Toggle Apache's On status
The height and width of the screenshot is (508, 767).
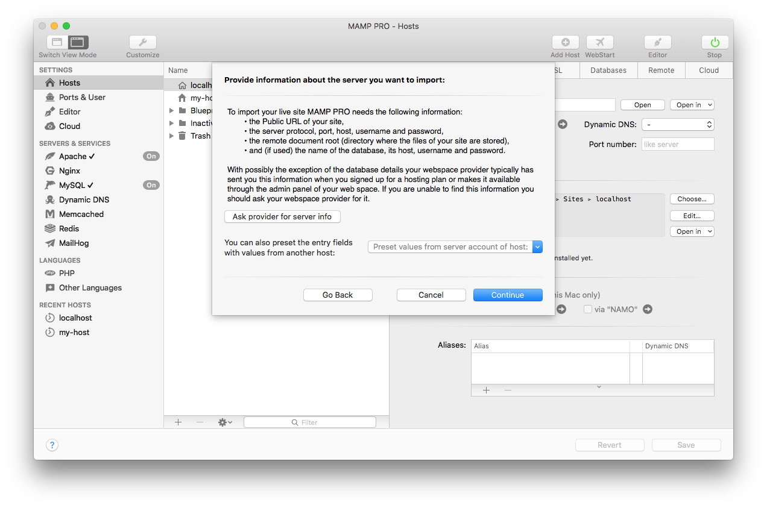151,156
